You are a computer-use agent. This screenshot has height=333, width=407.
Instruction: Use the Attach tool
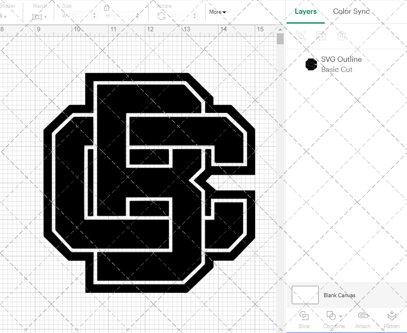363,319
